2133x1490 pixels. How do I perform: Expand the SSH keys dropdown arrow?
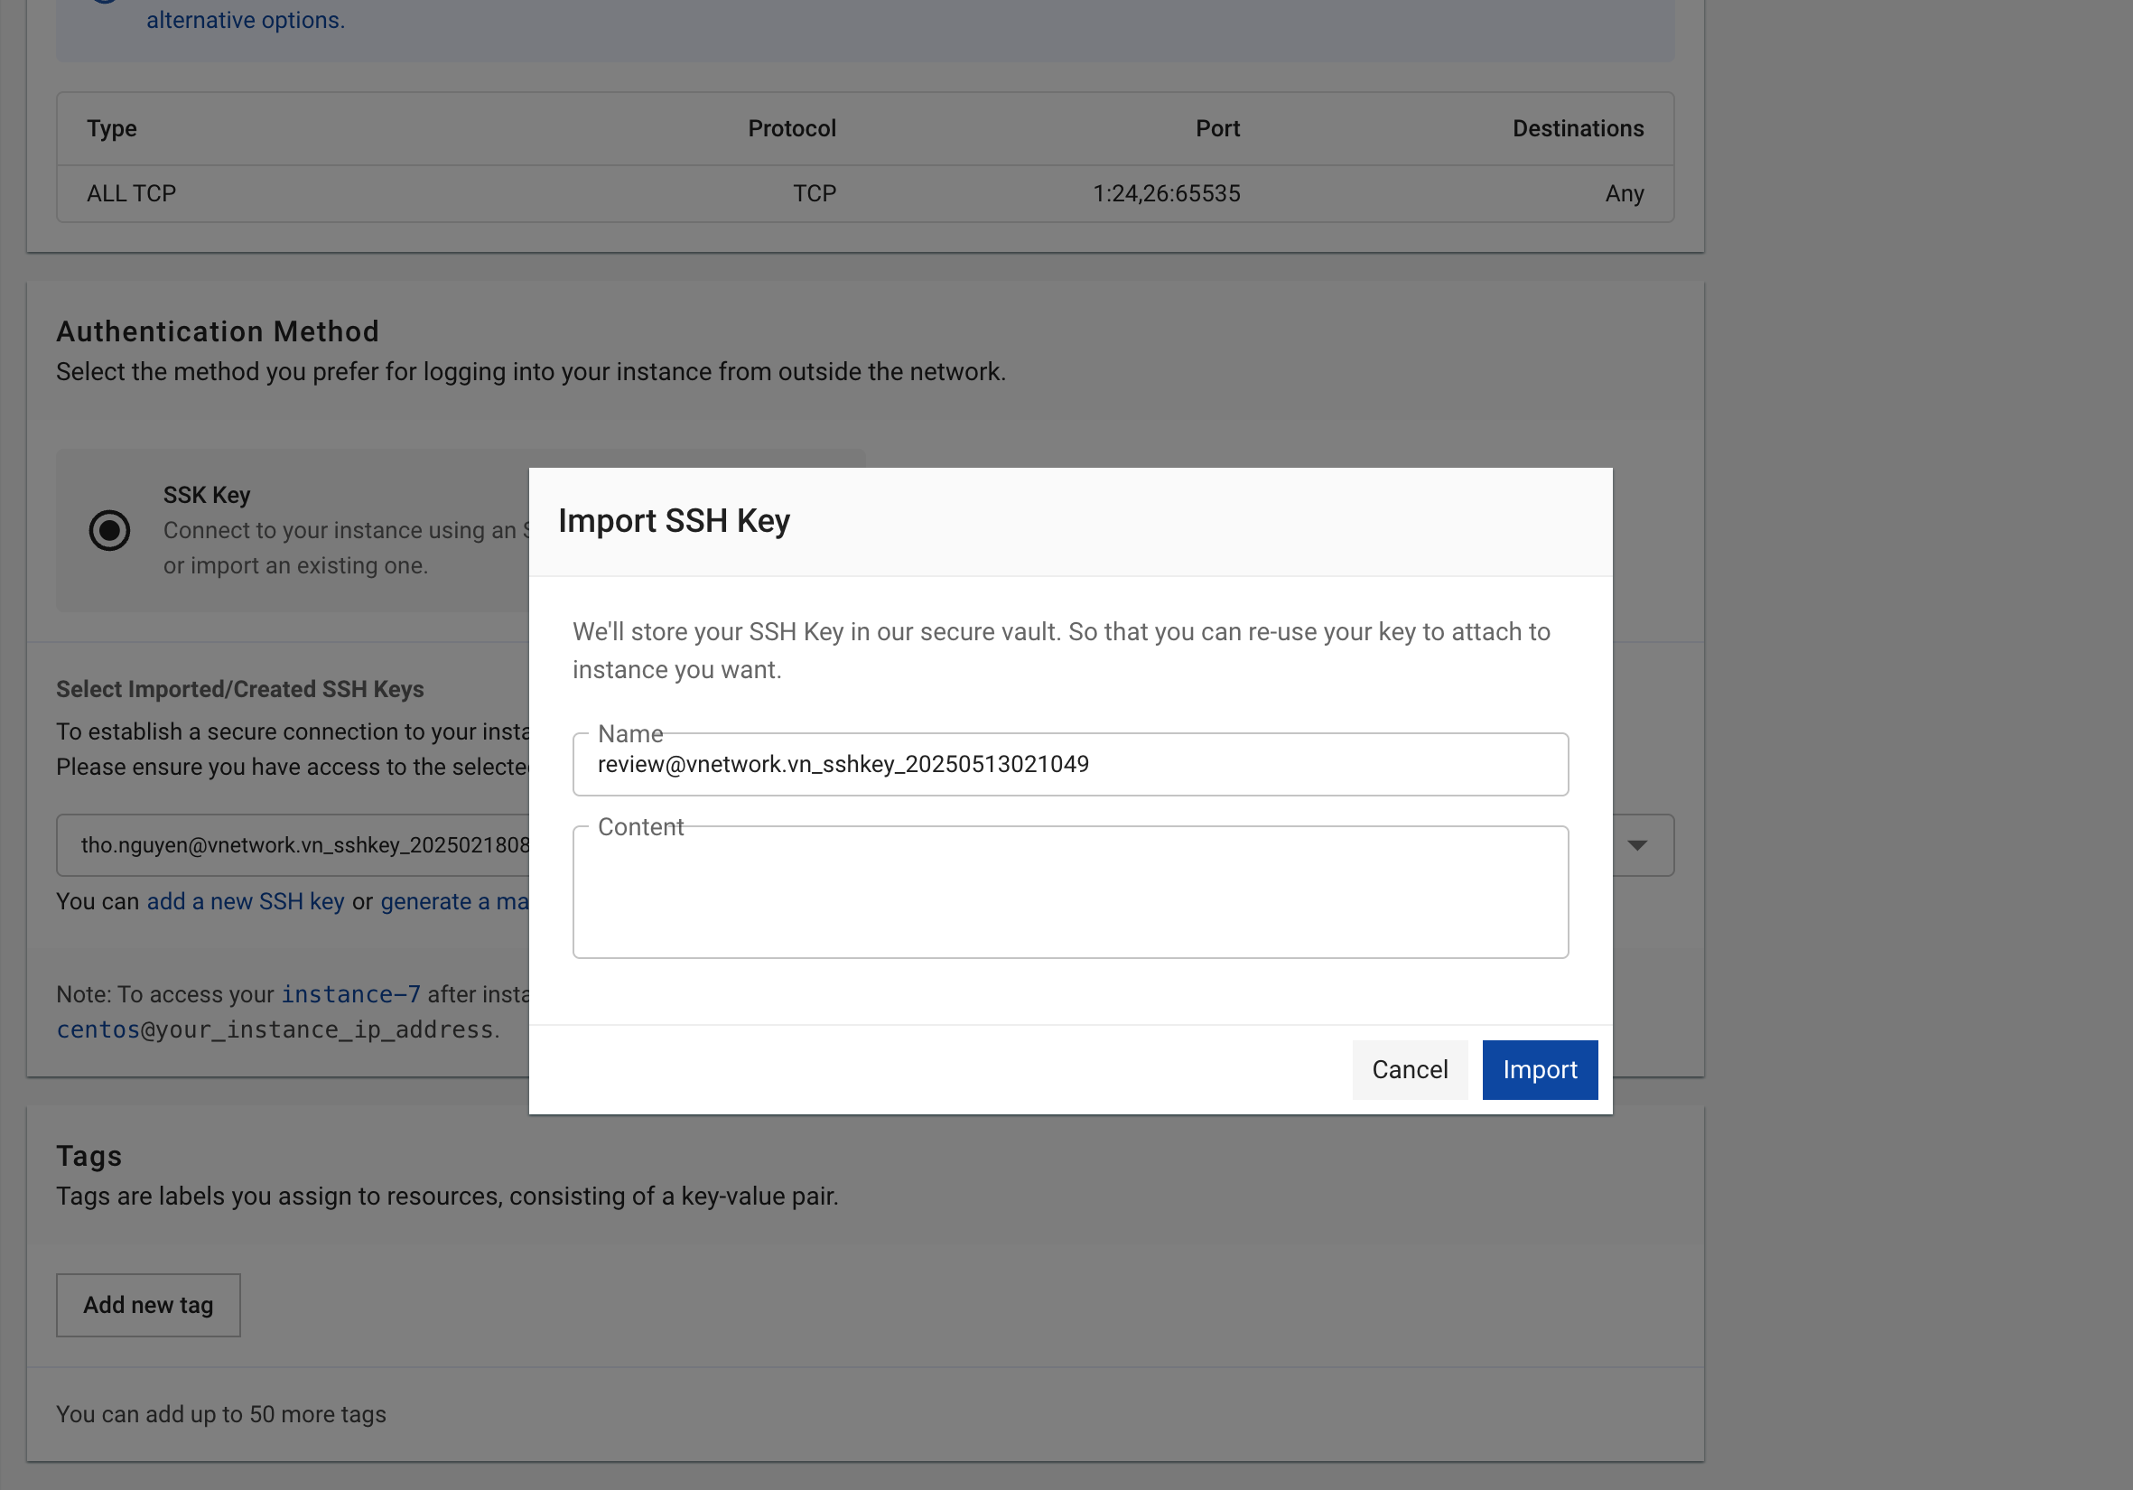coord(1637,845)
